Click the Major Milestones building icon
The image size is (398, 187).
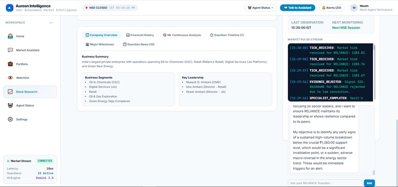tap(87, 44)
